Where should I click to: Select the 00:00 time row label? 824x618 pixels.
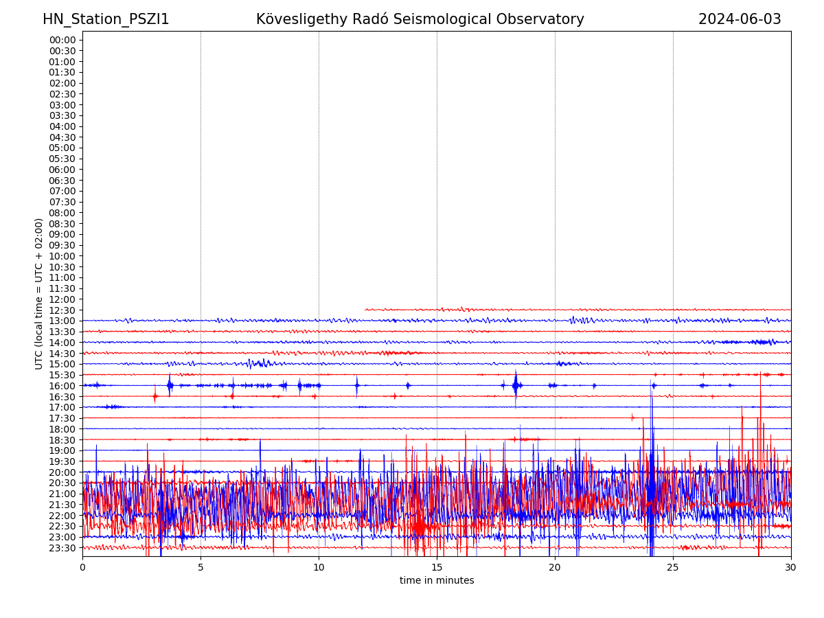62,40
